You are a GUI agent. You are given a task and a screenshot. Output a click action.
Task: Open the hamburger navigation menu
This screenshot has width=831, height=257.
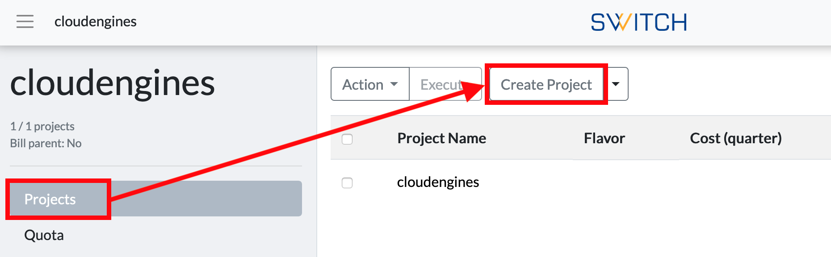tap(25, 21)
